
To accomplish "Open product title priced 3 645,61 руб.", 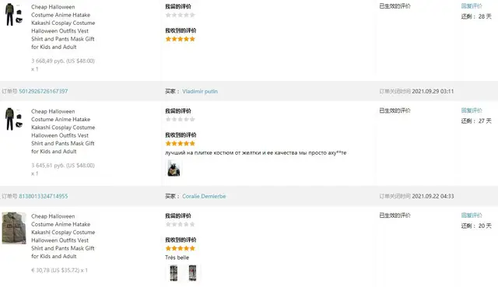I will (x=63, y=131).
